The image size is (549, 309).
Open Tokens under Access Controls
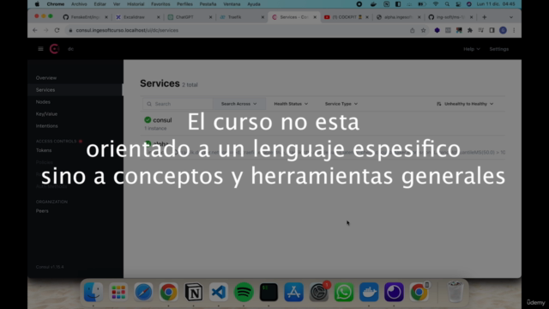pyautogui.click(x=44, y=150)
